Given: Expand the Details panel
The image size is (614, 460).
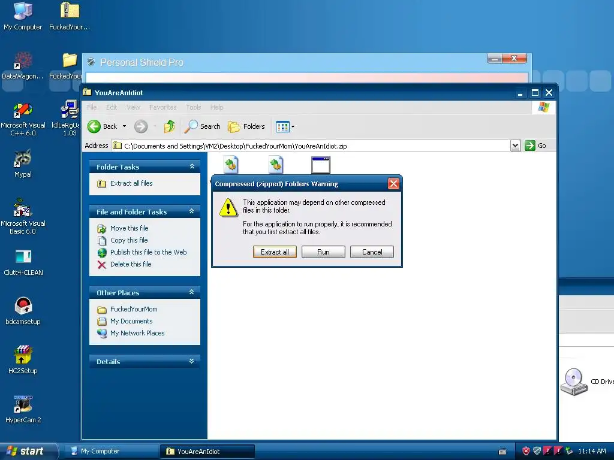Looking at the screenshot, I should (x=192, y=361).
